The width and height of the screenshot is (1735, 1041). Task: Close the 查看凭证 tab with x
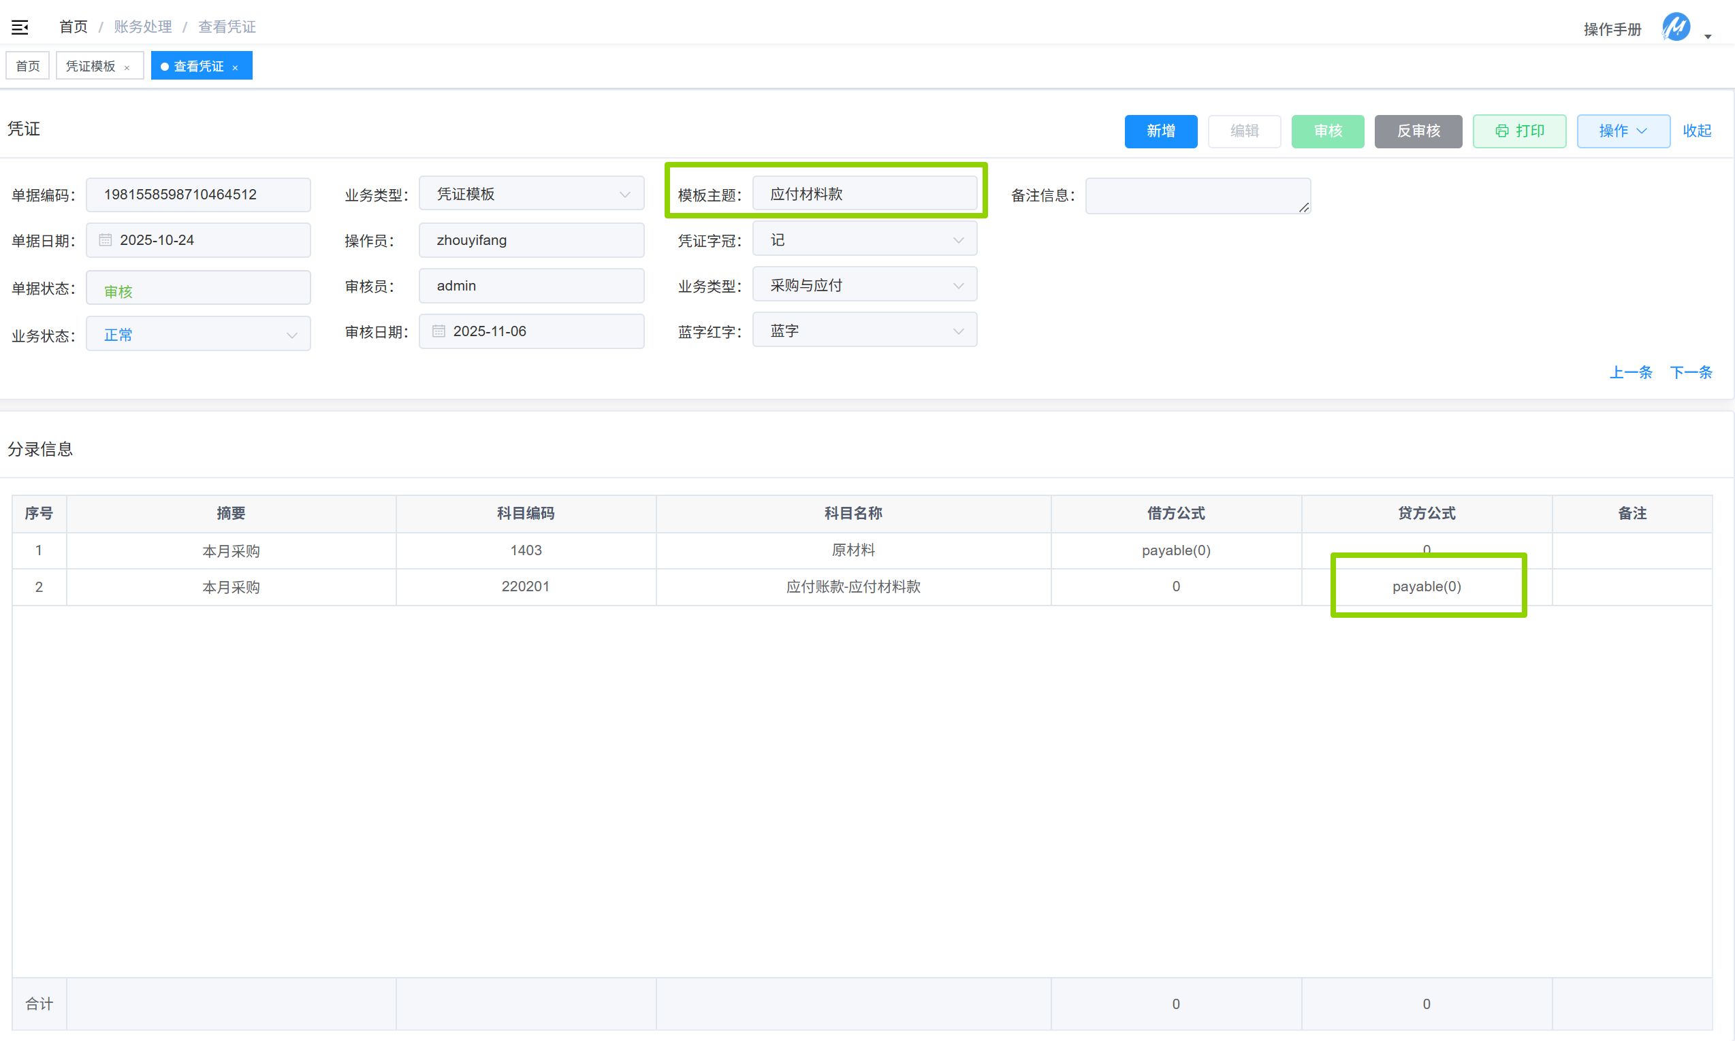click(x=235, y=67)
